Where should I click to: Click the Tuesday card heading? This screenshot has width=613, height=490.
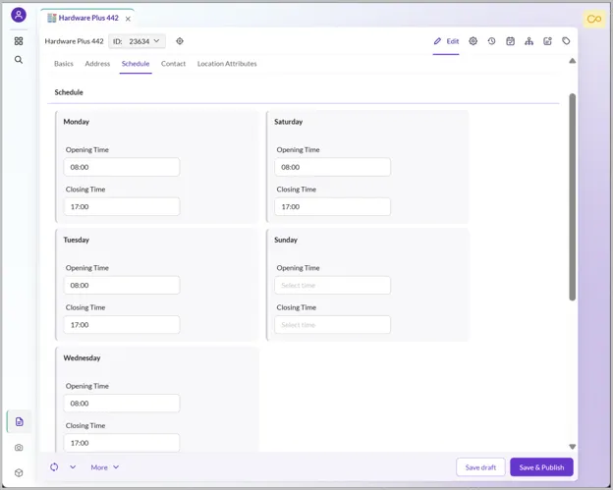click(x=77, y=240)
